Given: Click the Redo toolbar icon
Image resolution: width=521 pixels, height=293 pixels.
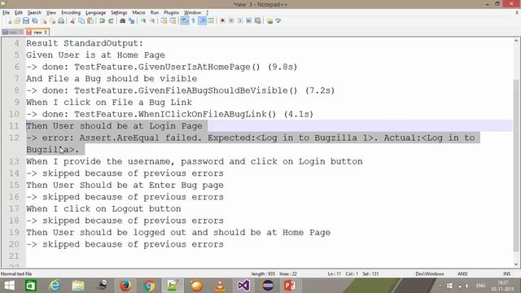Looking at the screenshot, I should tap(111, 21).
